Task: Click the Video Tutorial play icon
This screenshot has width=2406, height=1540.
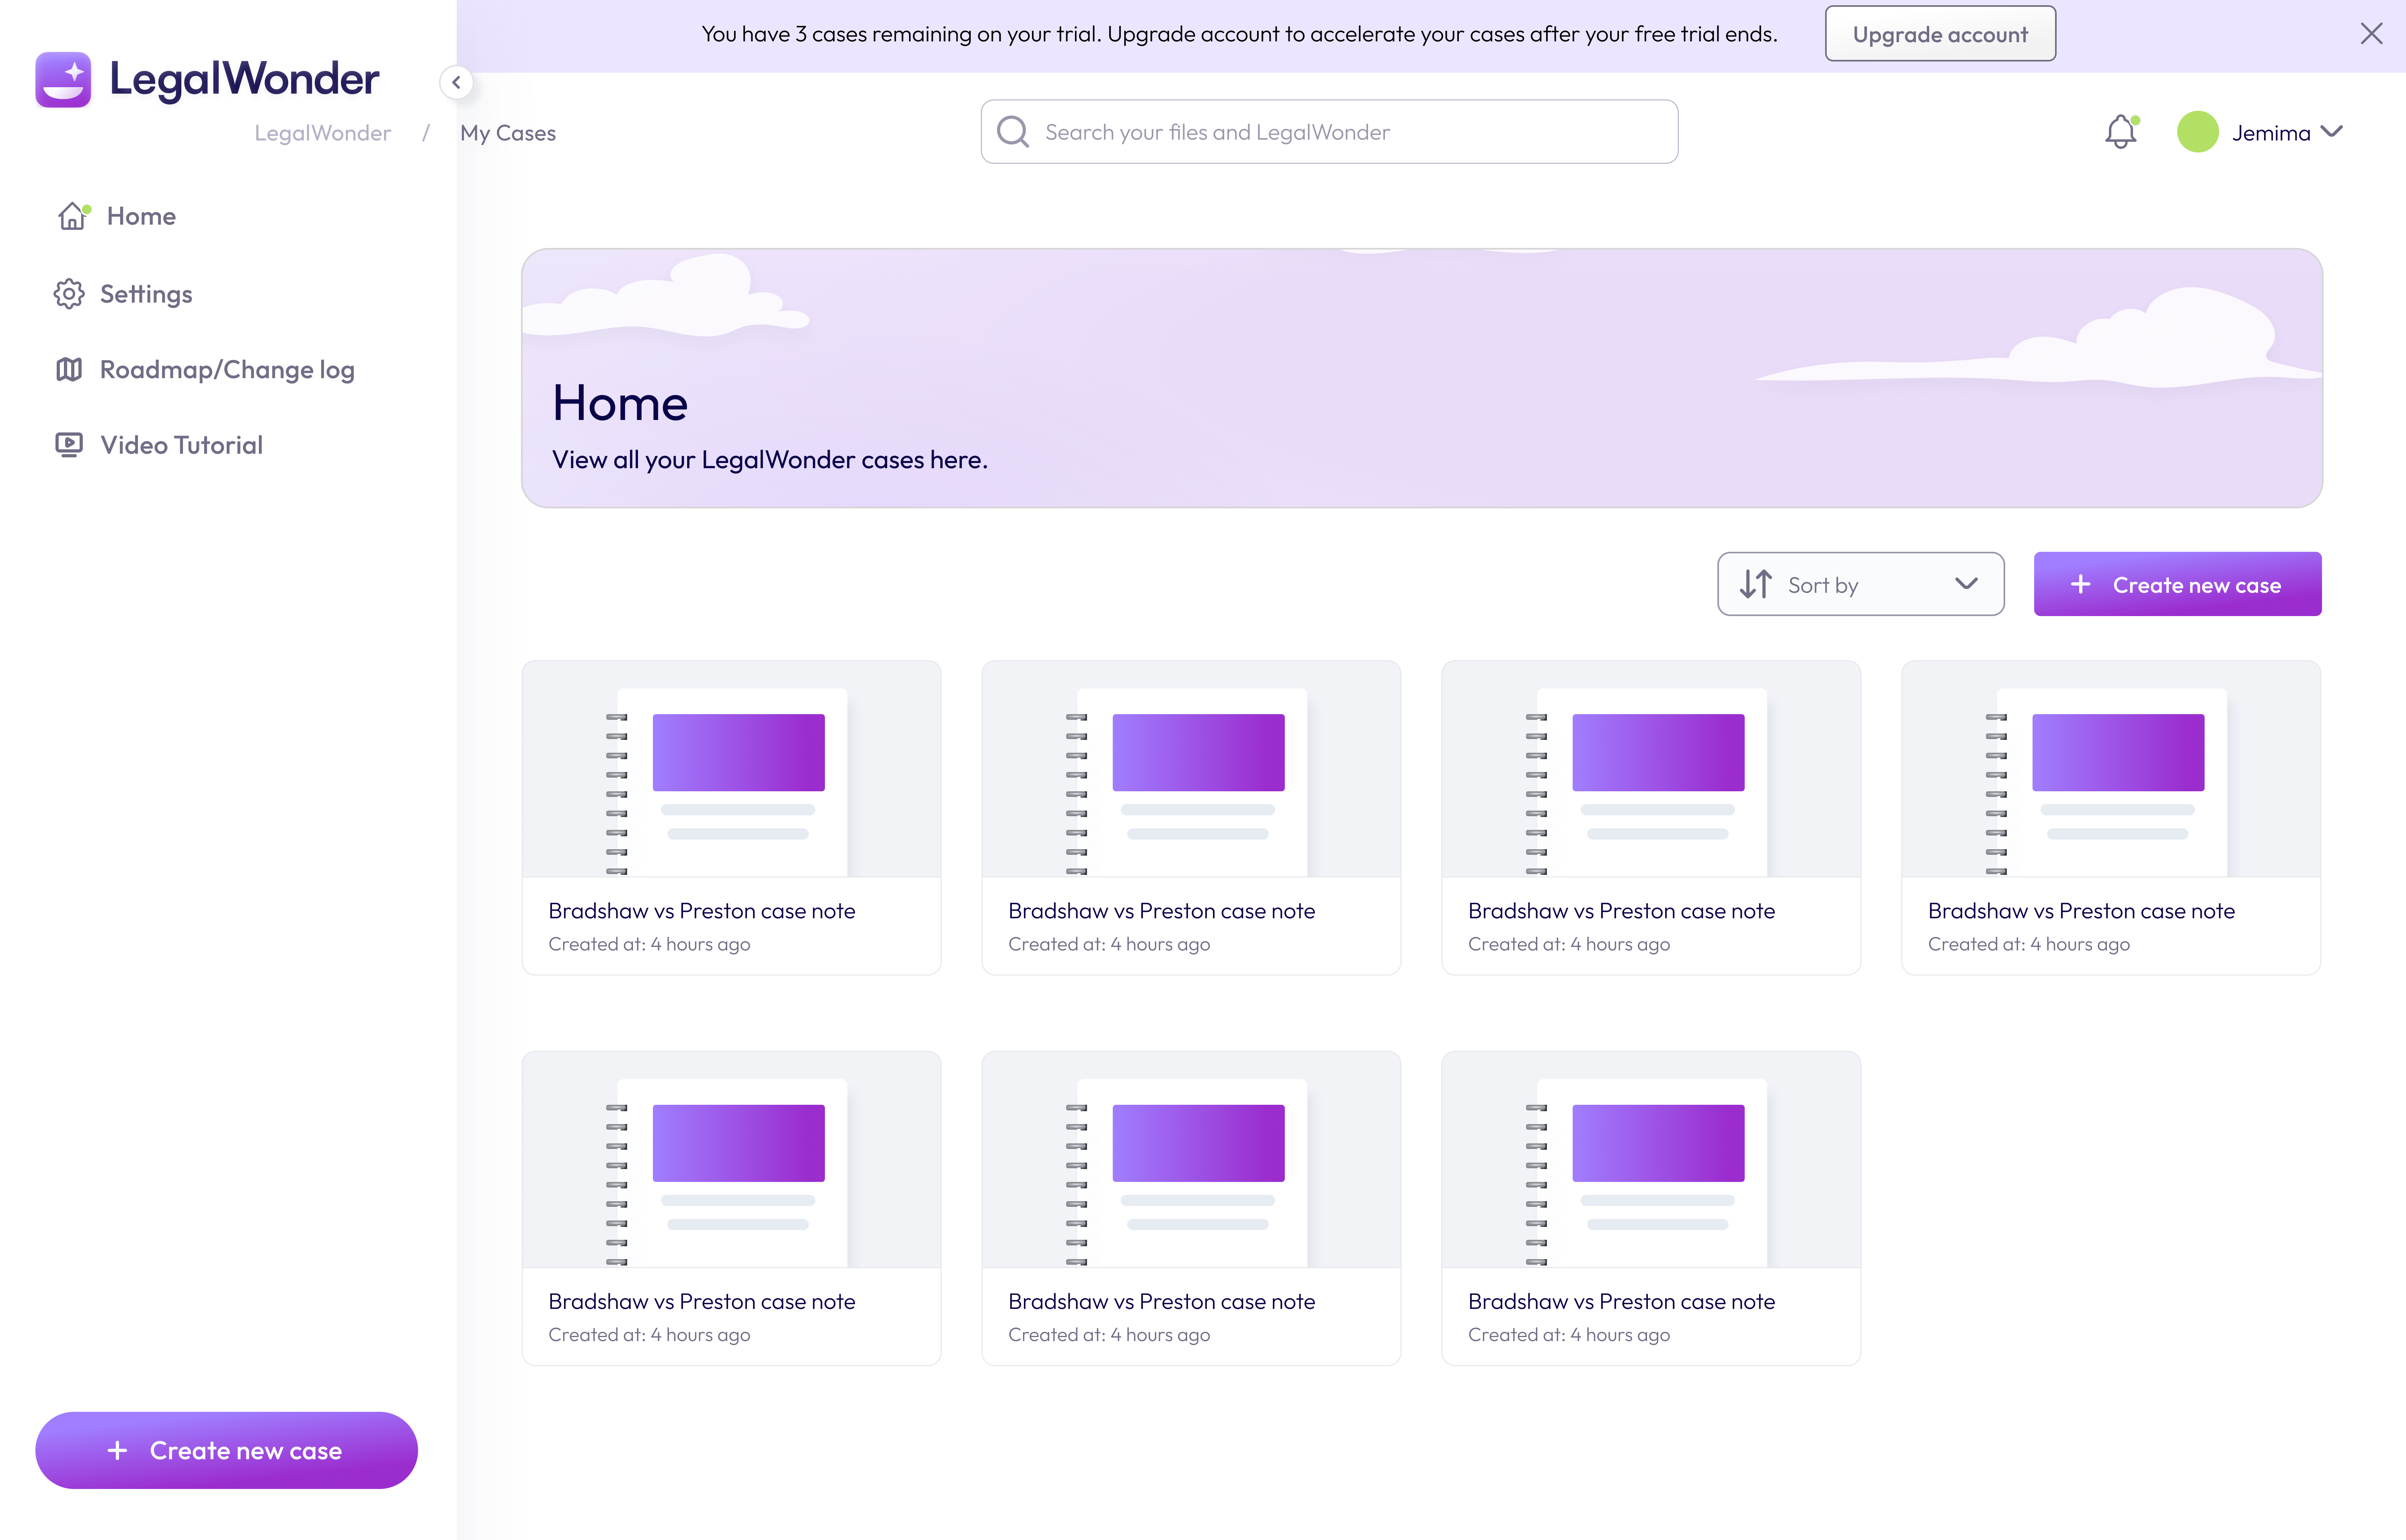Action: click(69, 445)
